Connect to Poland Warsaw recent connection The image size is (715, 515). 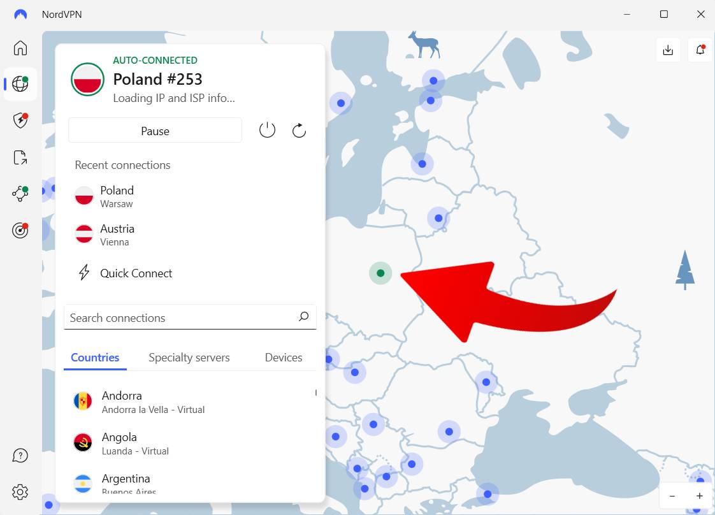pyautogui.click(x=190, y=196)
